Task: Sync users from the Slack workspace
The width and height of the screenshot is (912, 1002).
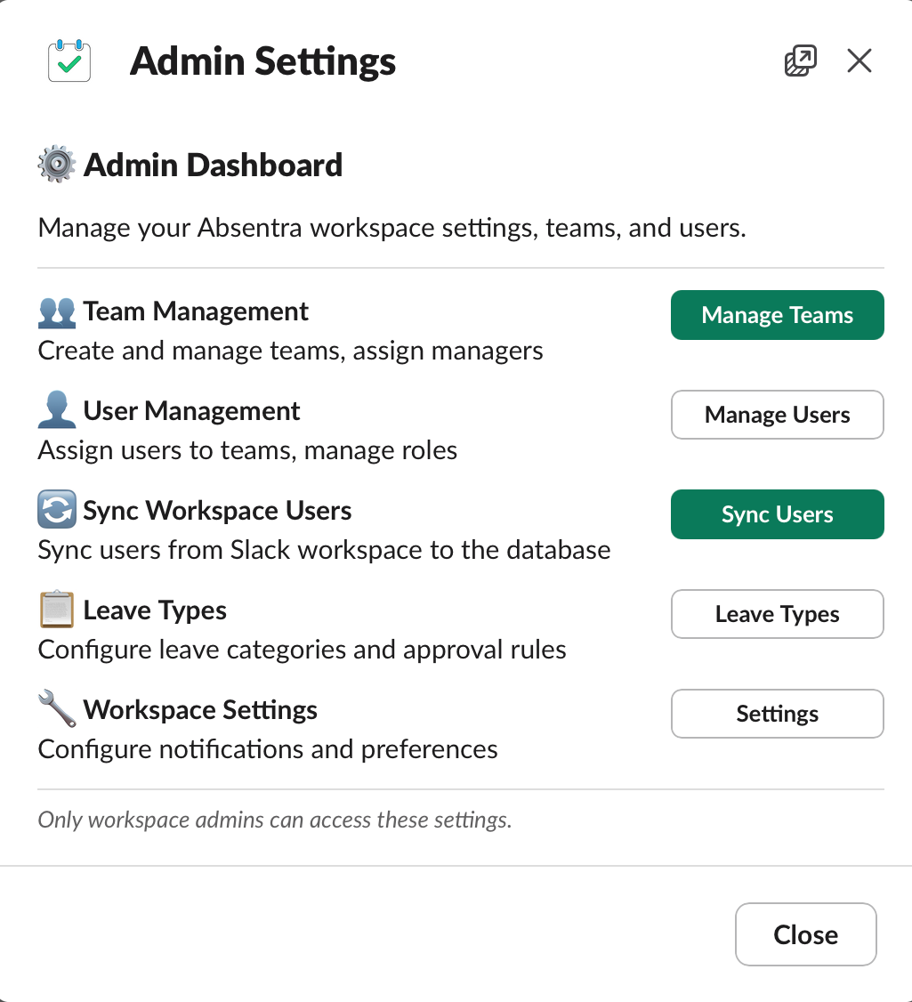Action: tap(777, 514)
